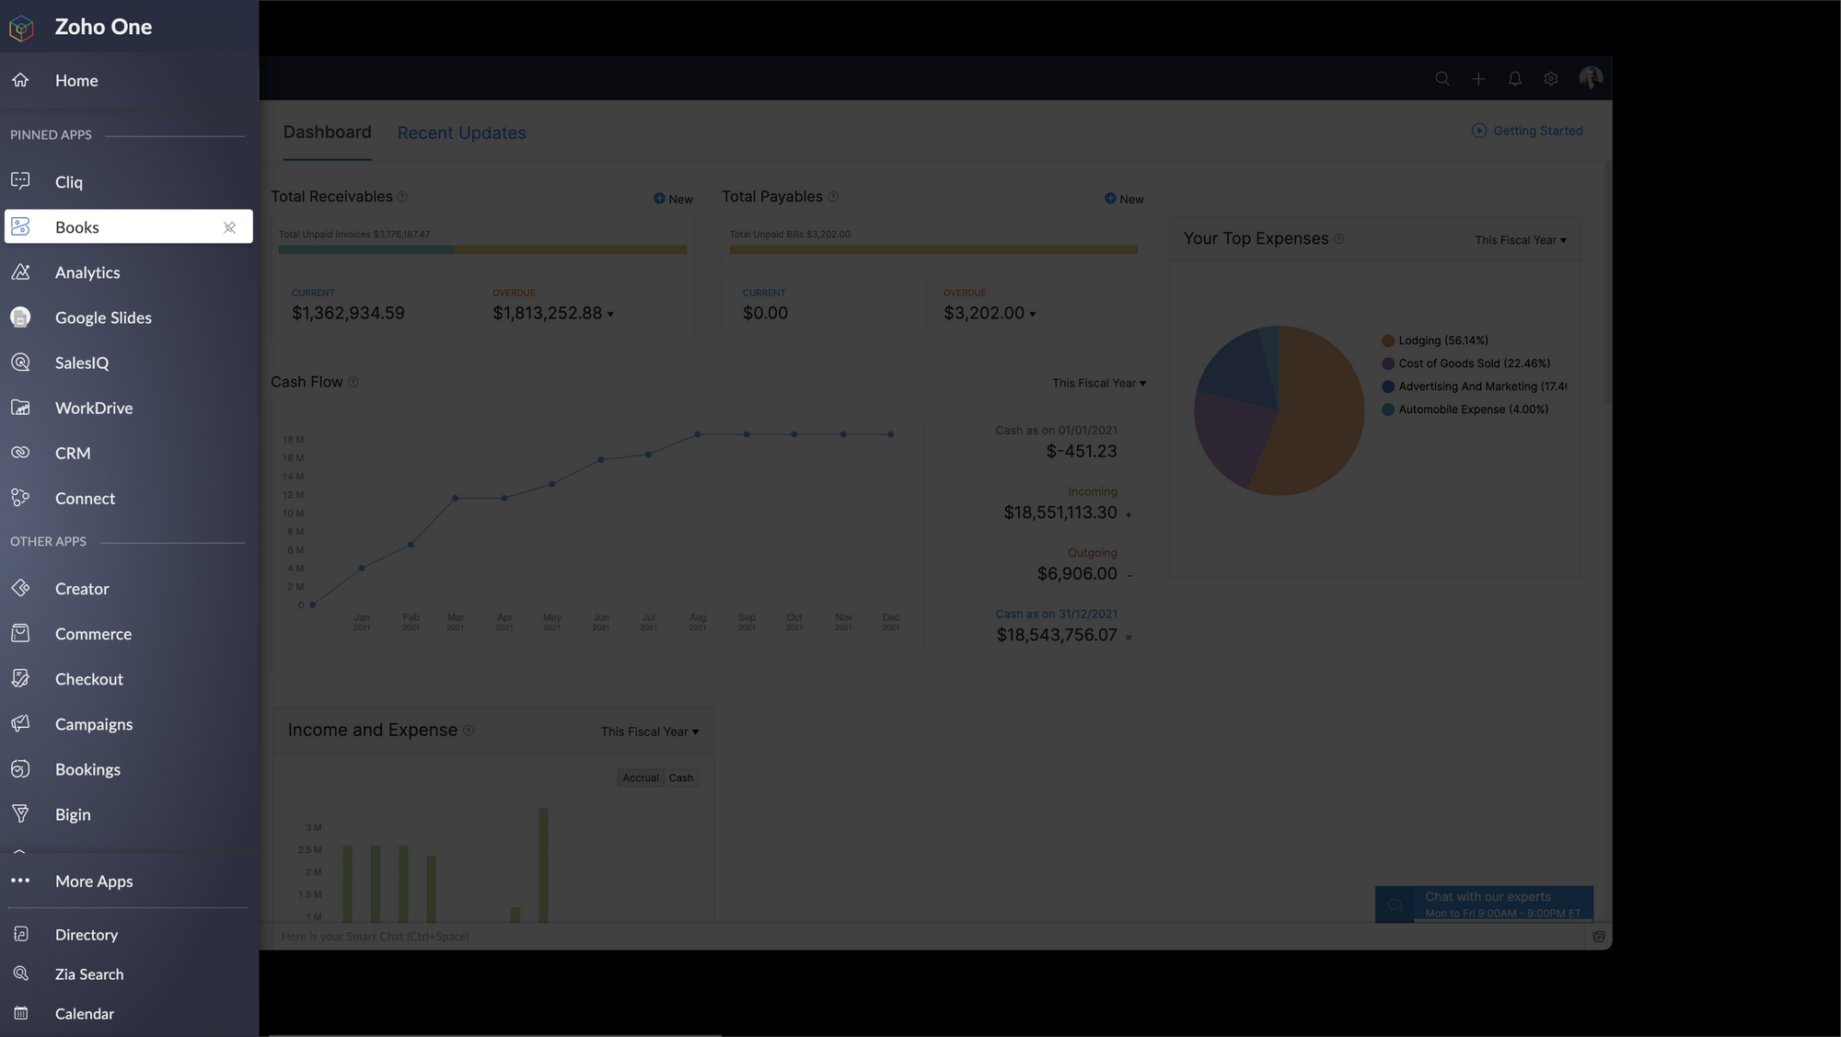Expand overdue receivables amount dropdown

click(610, 315)
